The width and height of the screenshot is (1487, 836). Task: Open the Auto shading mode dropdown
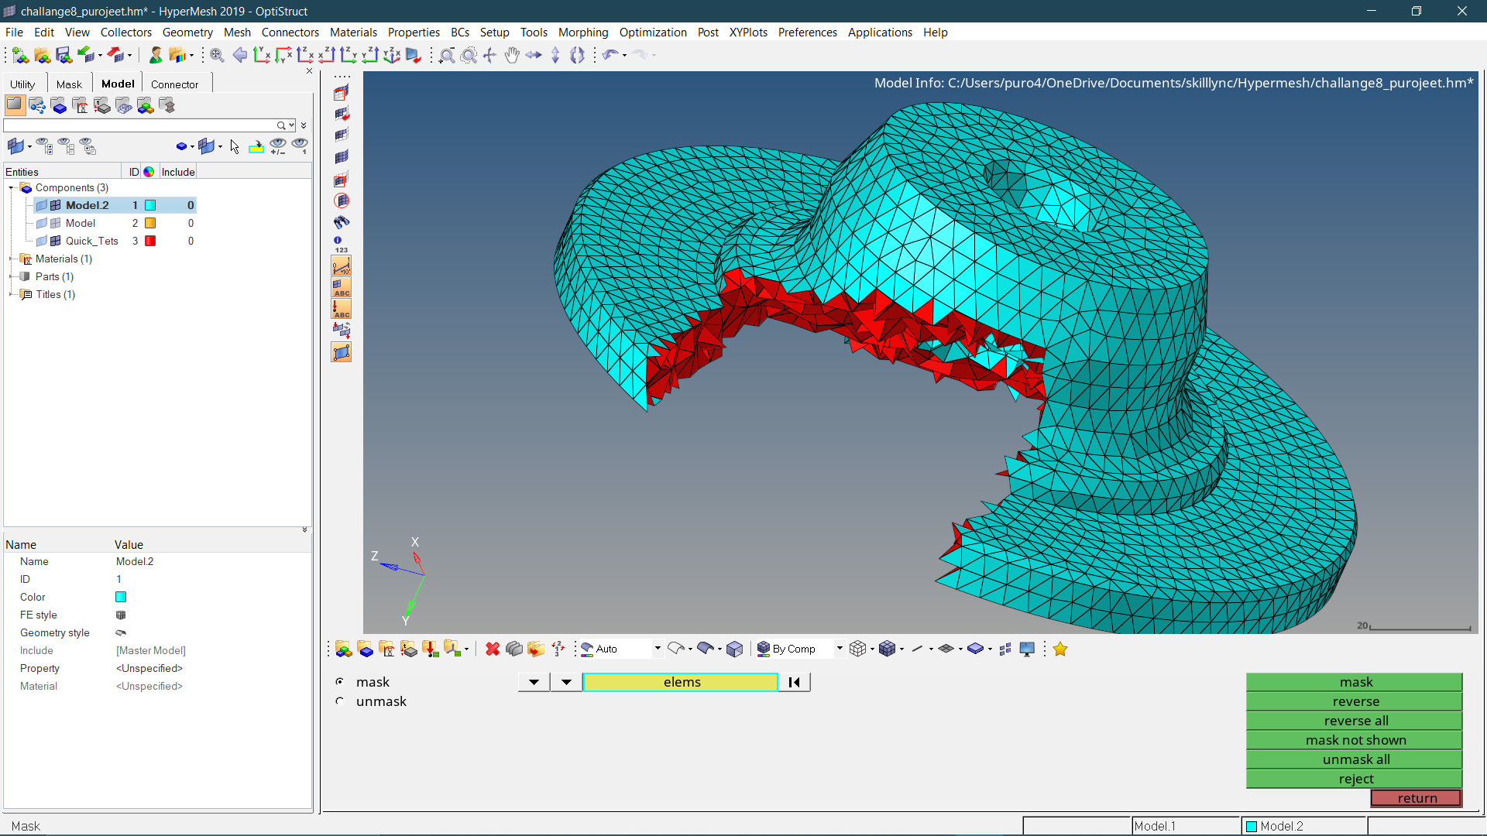tap(656, 649)
